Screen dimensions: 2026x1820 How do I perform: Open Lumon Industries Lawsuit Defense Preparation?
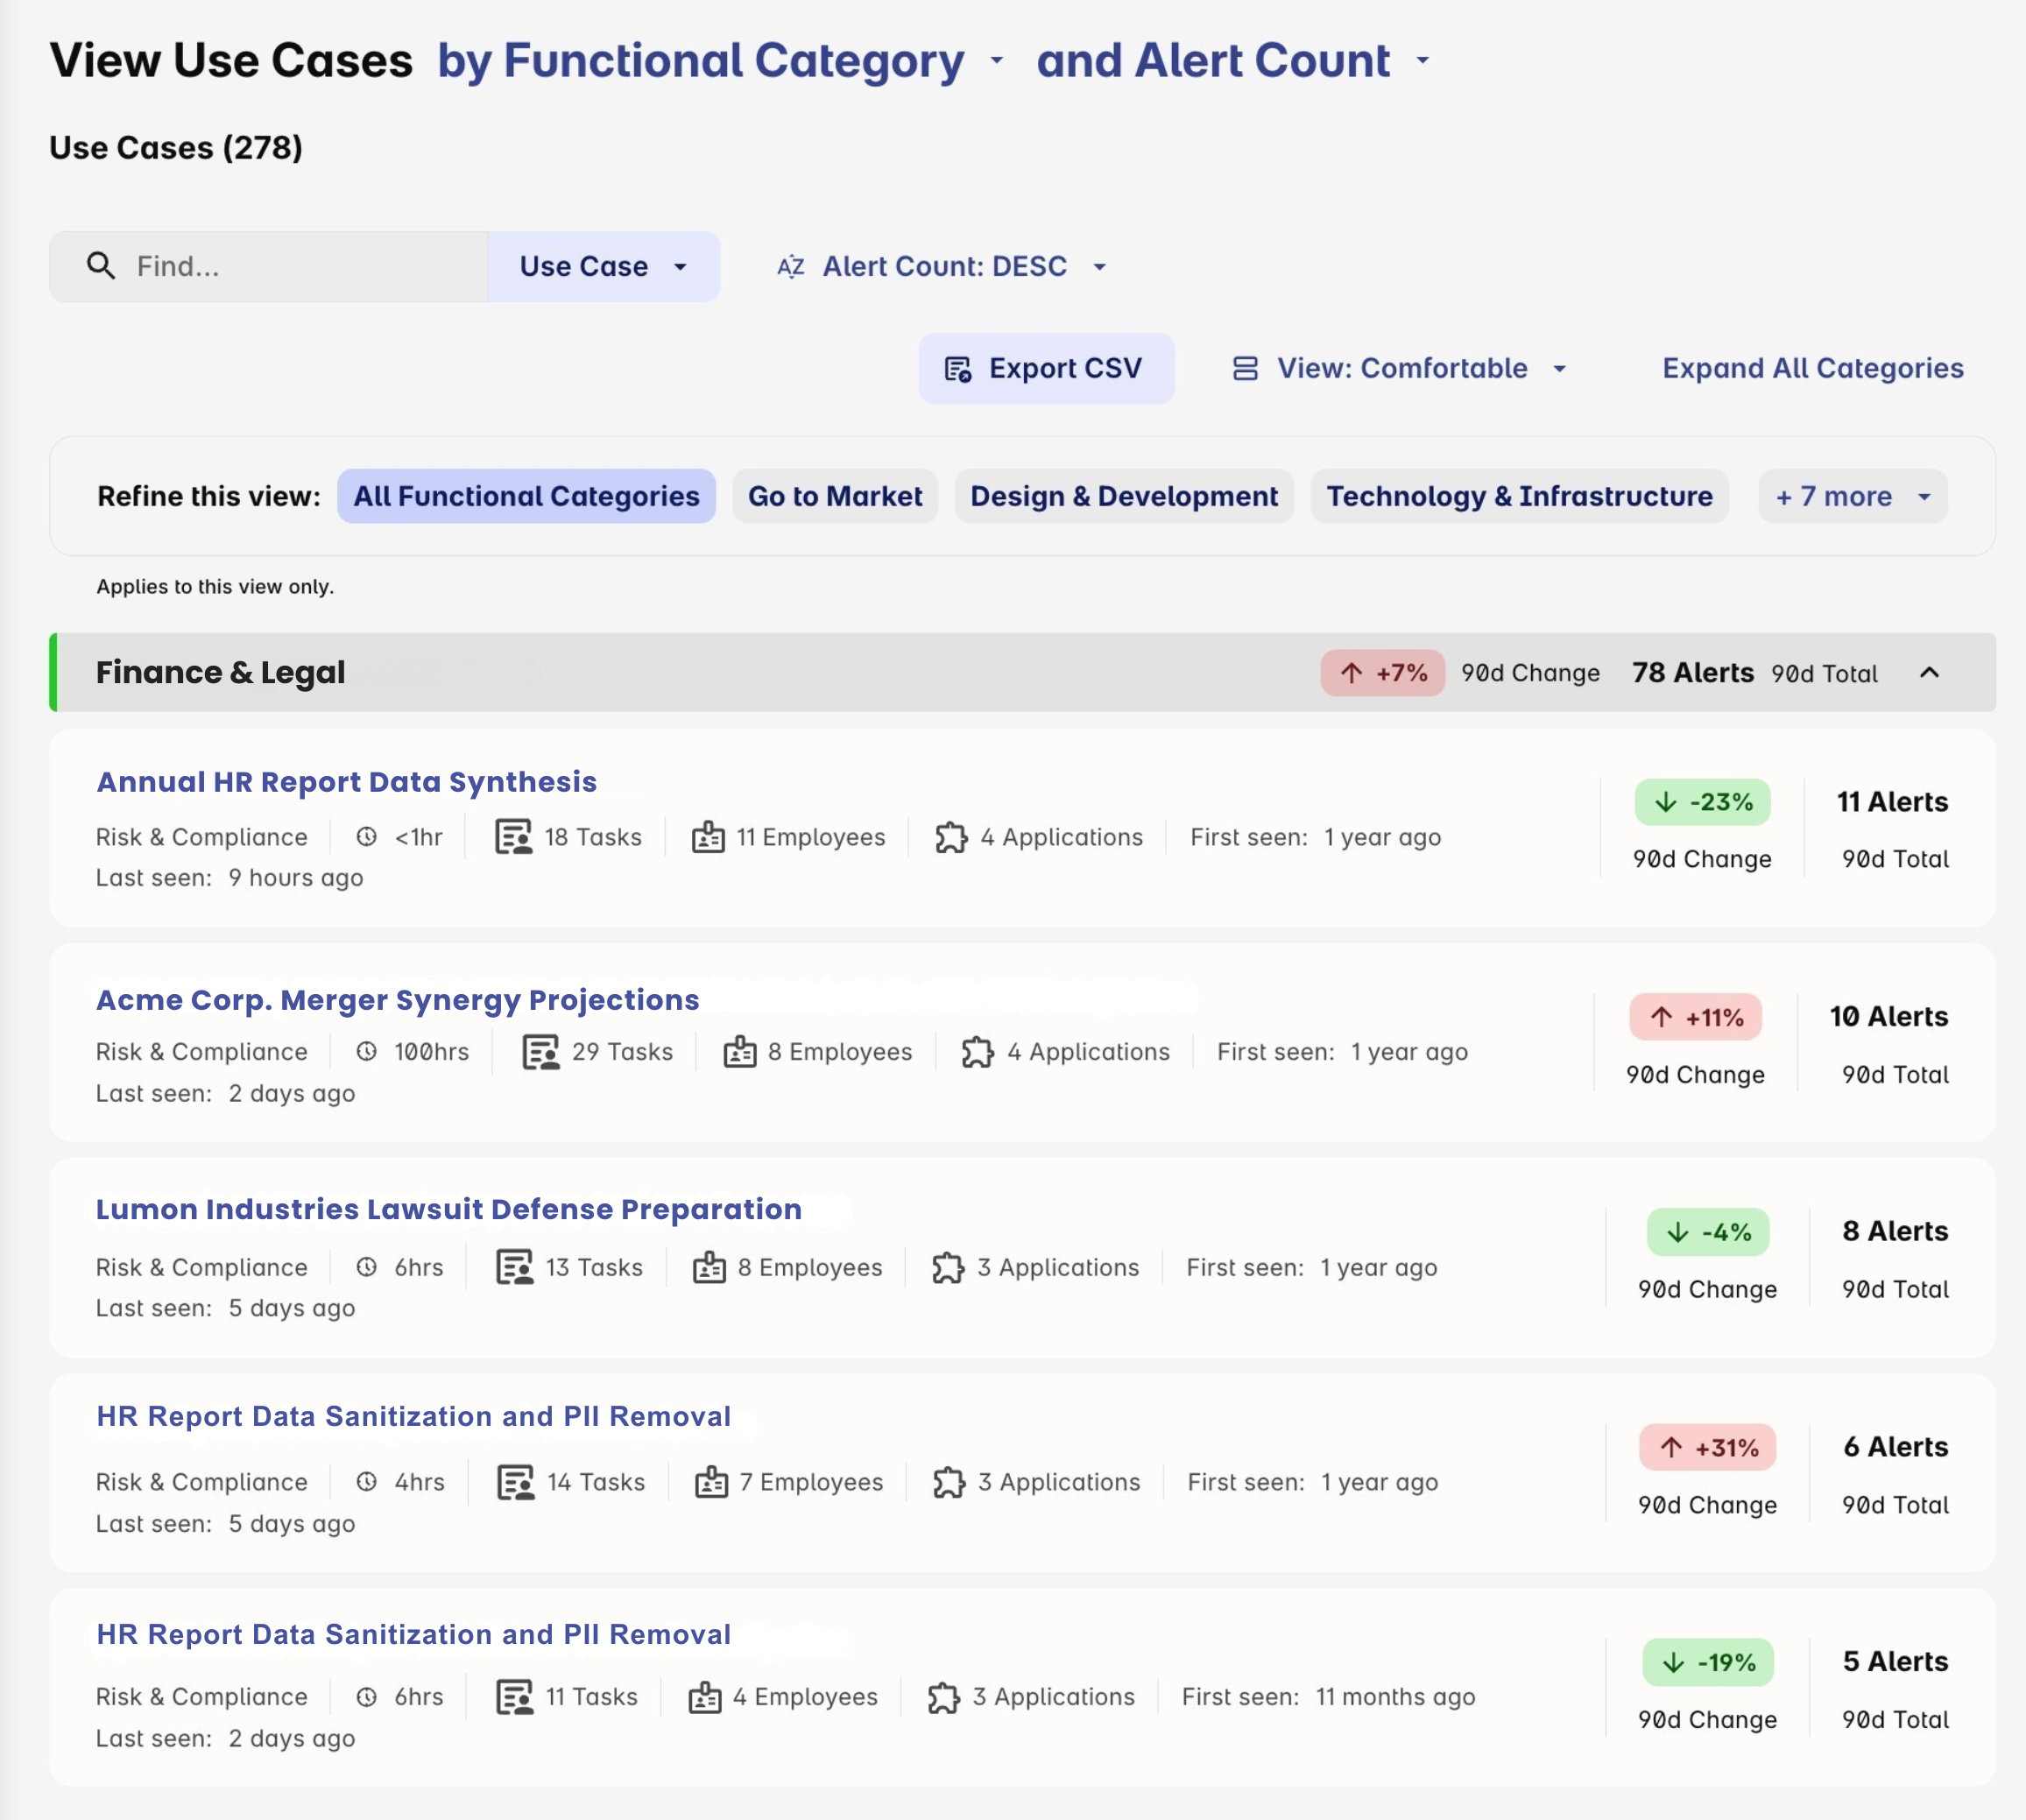click(449, 1209)
